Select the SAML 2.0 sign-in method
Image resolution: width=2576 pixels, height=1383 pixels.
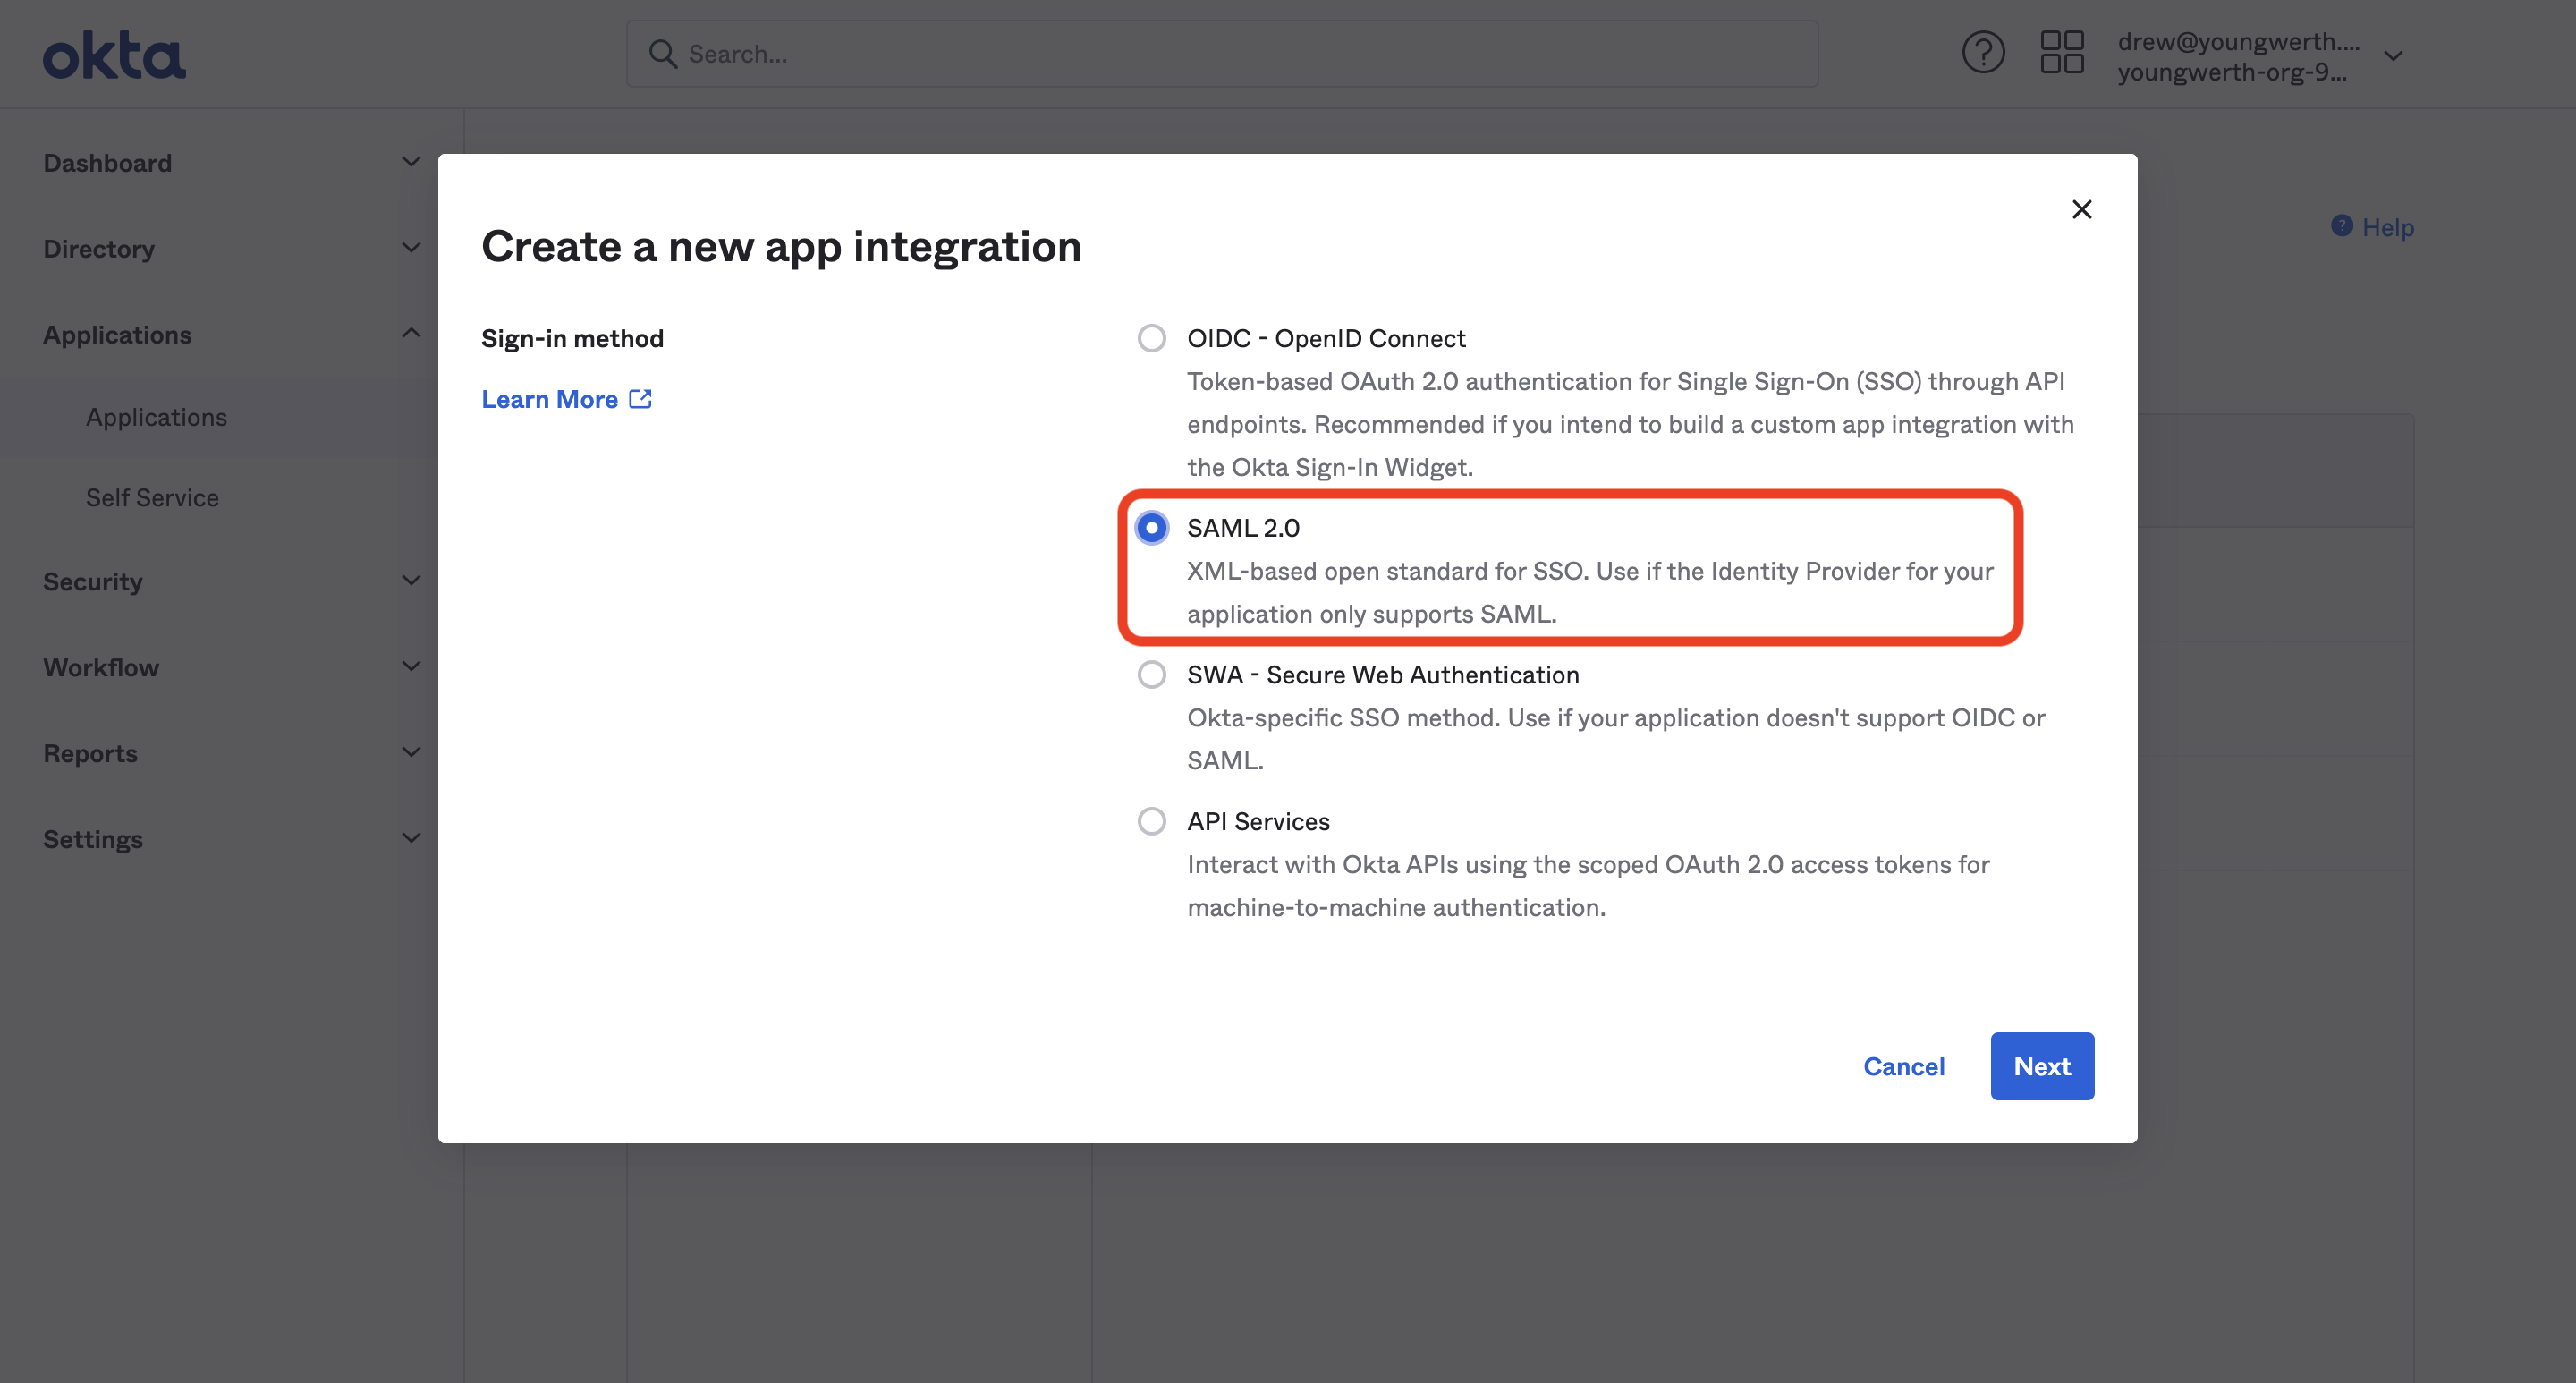pos(1152,527)
